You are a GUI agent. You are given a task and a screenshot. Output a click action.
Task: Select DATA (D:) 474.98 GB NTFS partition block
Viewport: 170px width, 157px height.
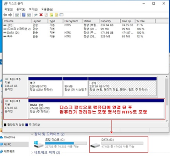[x=96, y=109]
